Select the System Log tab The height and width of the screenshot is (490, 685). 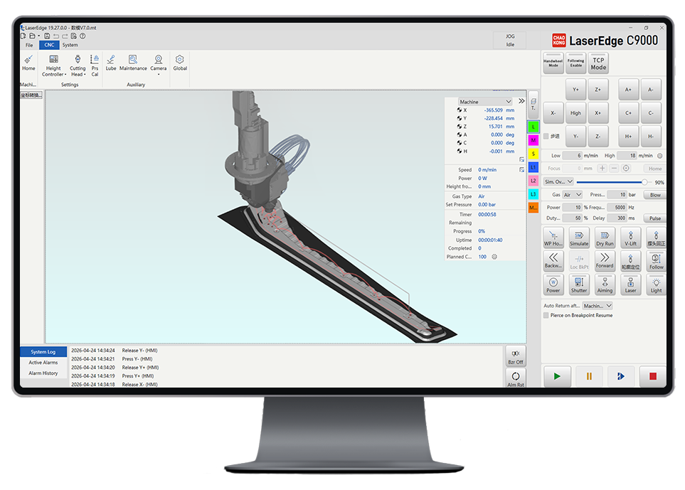tap(43, 351)
